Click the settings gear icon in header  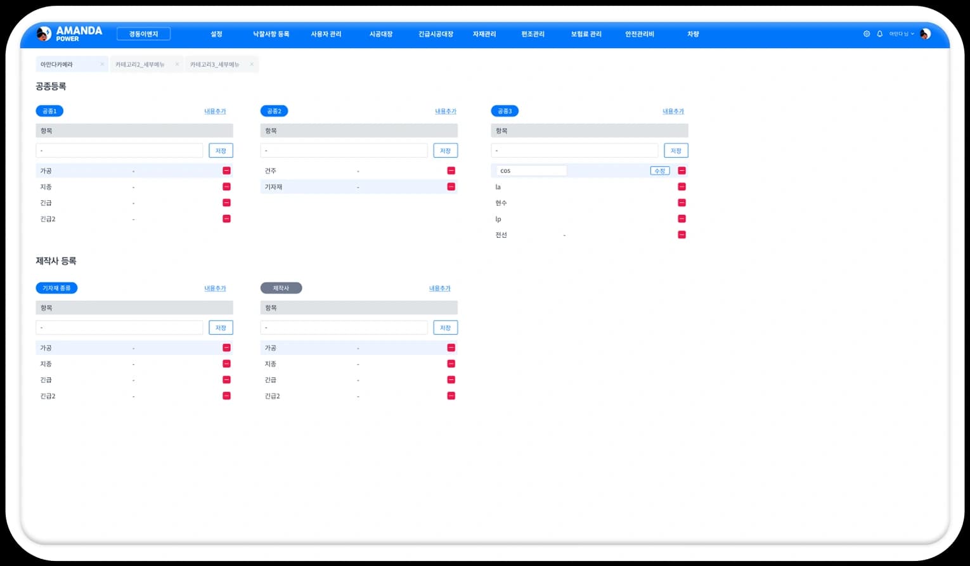(x=867, y=34)
